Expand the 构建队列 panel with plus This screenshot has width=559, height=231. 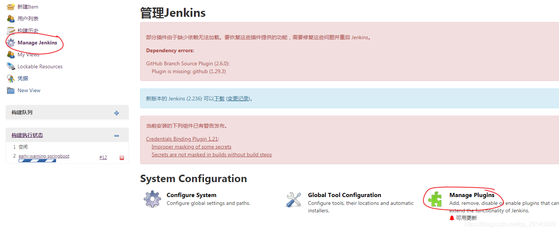117,113
